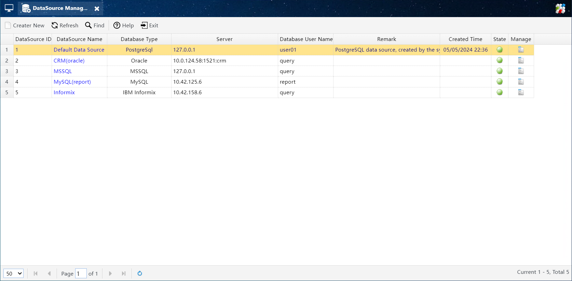The image size is (572, 281).
Task: Click the page number input field
Action: pos(81,273)
